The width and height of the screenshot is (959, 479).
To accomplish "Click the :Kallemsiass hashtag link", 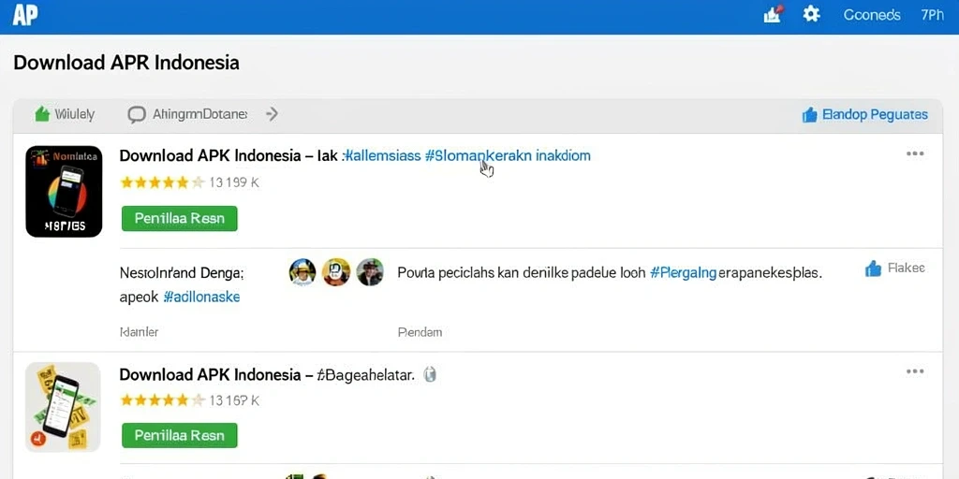I will point(382,155).
